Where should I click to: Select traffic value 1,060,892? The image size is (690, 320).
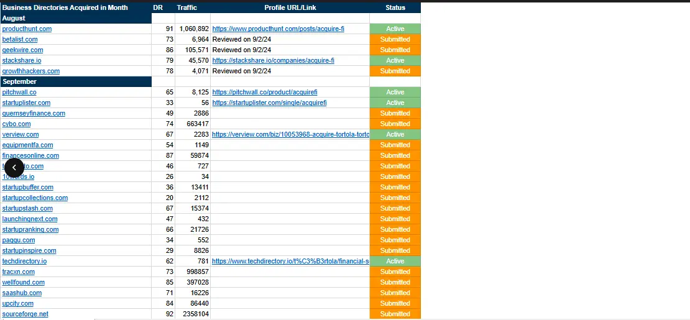(194, 29)
